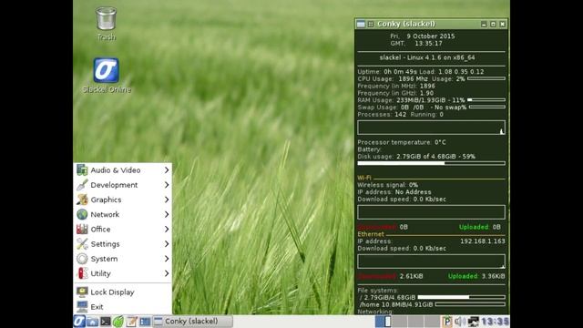Expand the Audio & Video submenu
Image resolution: width=583 pixels, height=328 pixels.
click(123, 170)
